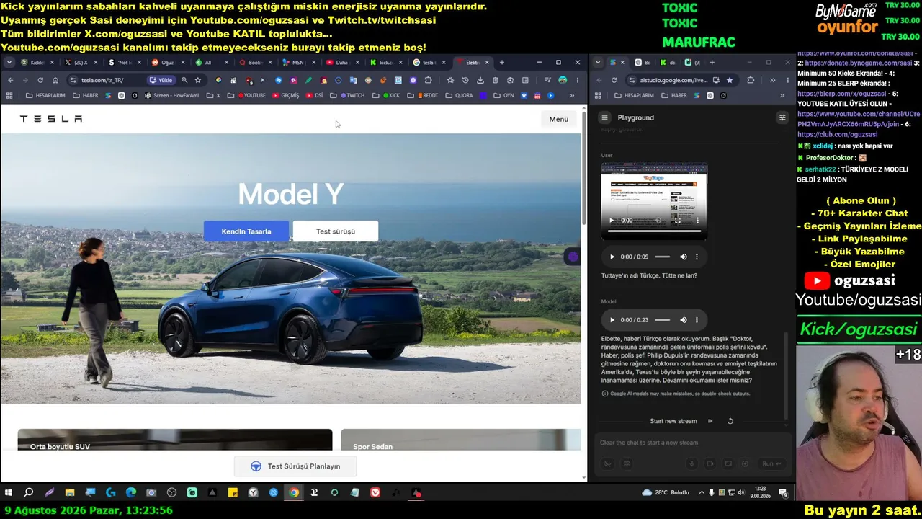Expand hidden bookmarks chevron in Tesla window
The width and height of the screenshot is (922, 519).
click(572, 95)
